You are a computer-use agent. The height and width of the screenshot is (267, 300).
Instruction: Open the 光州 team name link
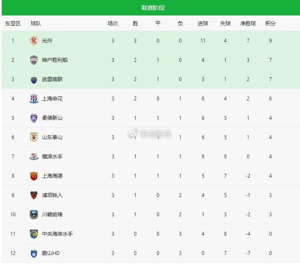click(x=47, y=41)
